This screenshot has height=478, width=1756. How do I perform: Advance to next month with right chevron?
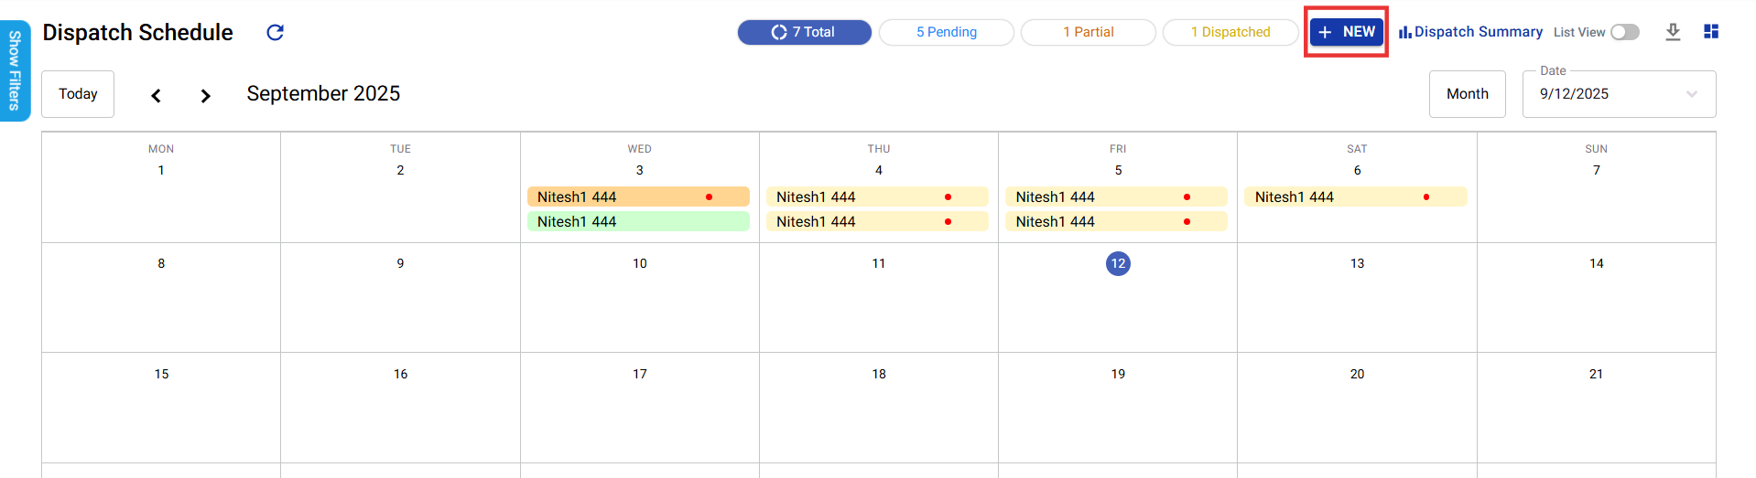pos(205,95)
